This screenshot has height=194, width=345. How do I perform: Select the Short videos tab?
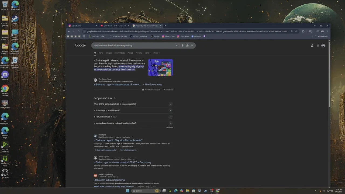[x=120, y=53]
